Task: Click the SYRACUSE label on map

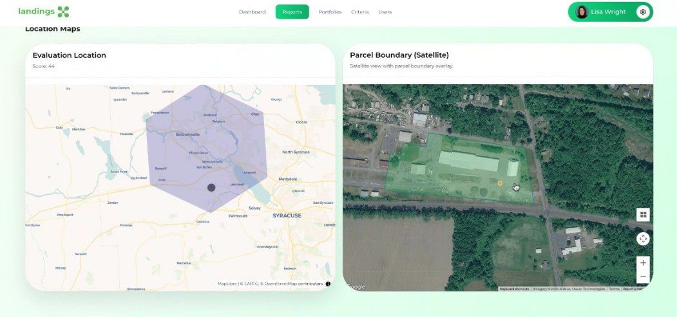Action: [287, 215]
